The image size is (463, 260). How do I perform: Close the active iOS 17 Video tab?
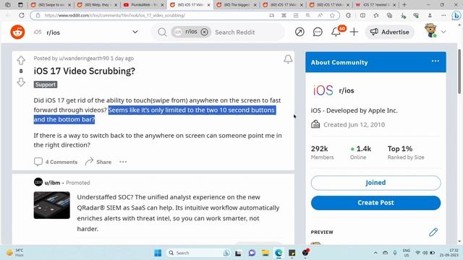tap(208, 5)
